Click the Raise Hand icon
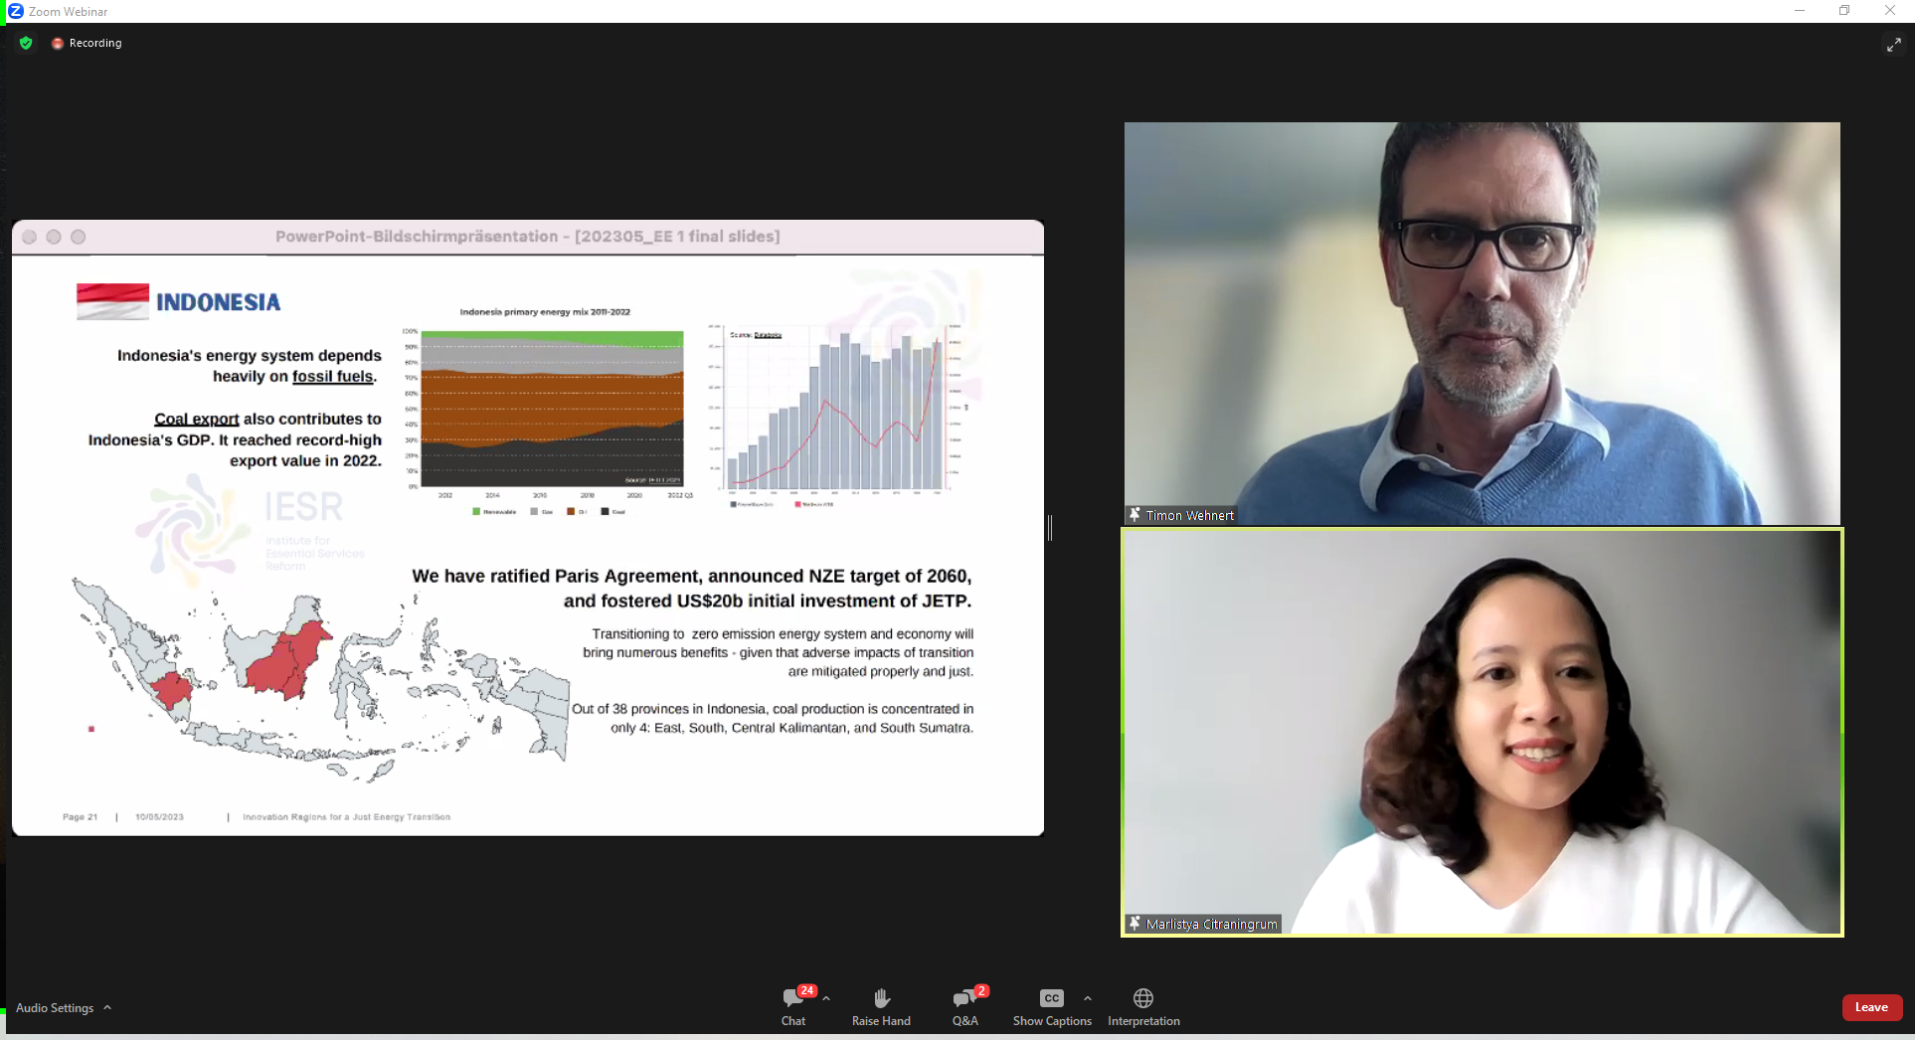Screen dimensions: 1915x1040 point(881,998)
